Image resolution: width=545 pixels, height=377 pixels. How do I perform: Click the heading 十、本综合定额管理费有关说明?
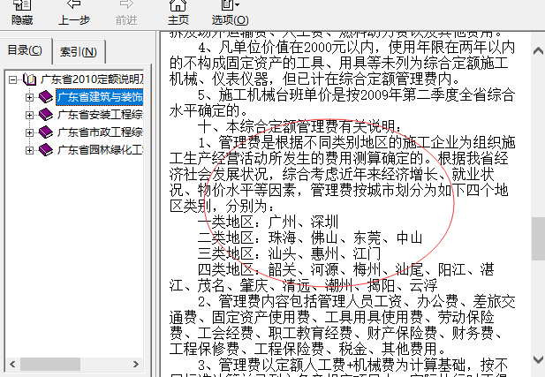[x=299, y=127]
